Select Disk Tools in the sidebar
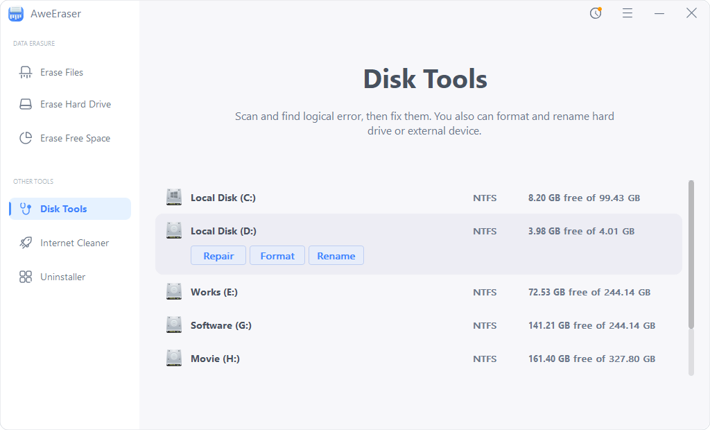 pyautogui.click(x=70, y=209)
